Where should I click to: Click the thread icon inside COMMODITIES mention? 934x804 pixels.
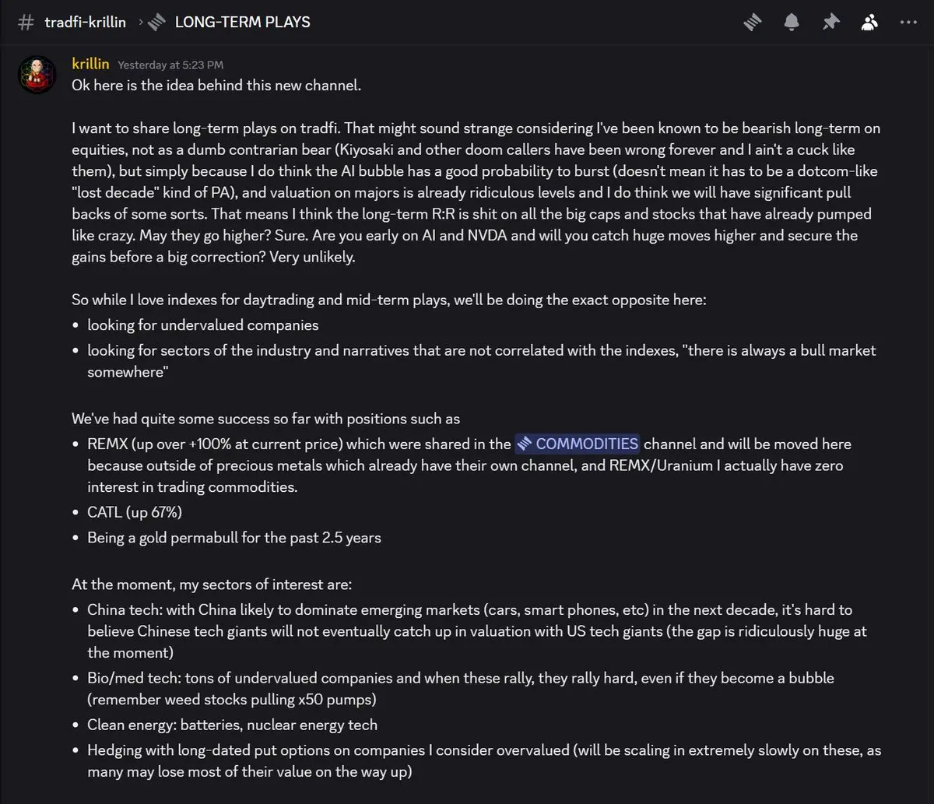pyautogui.click(x=525, y=444)
